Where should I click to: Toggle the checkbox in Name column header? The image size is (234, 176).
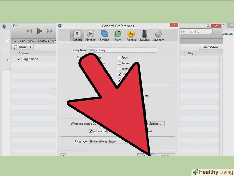19,53
